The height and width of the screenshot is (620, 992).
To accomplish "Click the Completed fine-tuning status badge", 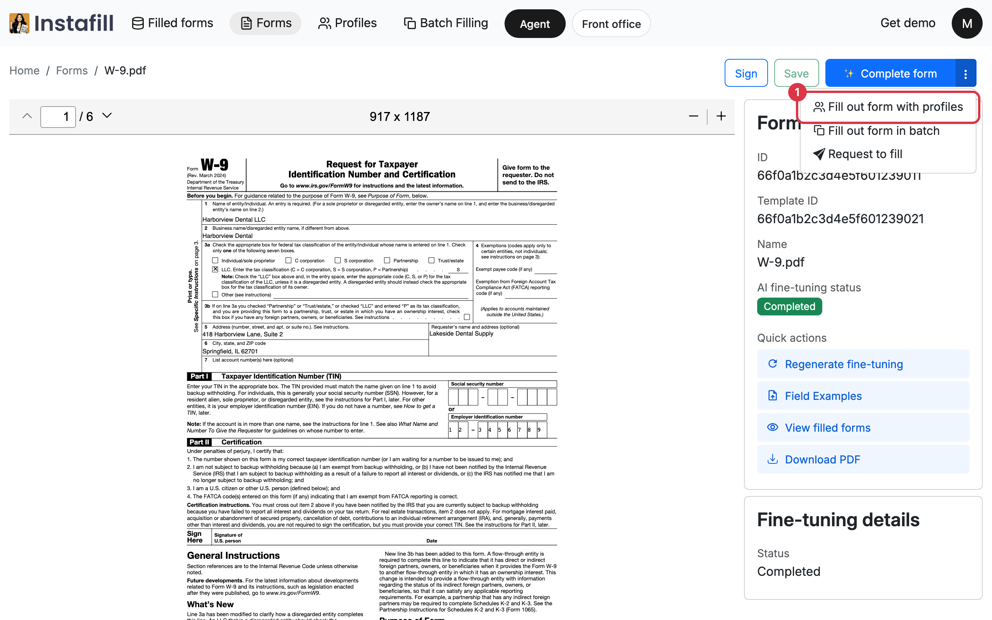I will click(x=789, y=306).
